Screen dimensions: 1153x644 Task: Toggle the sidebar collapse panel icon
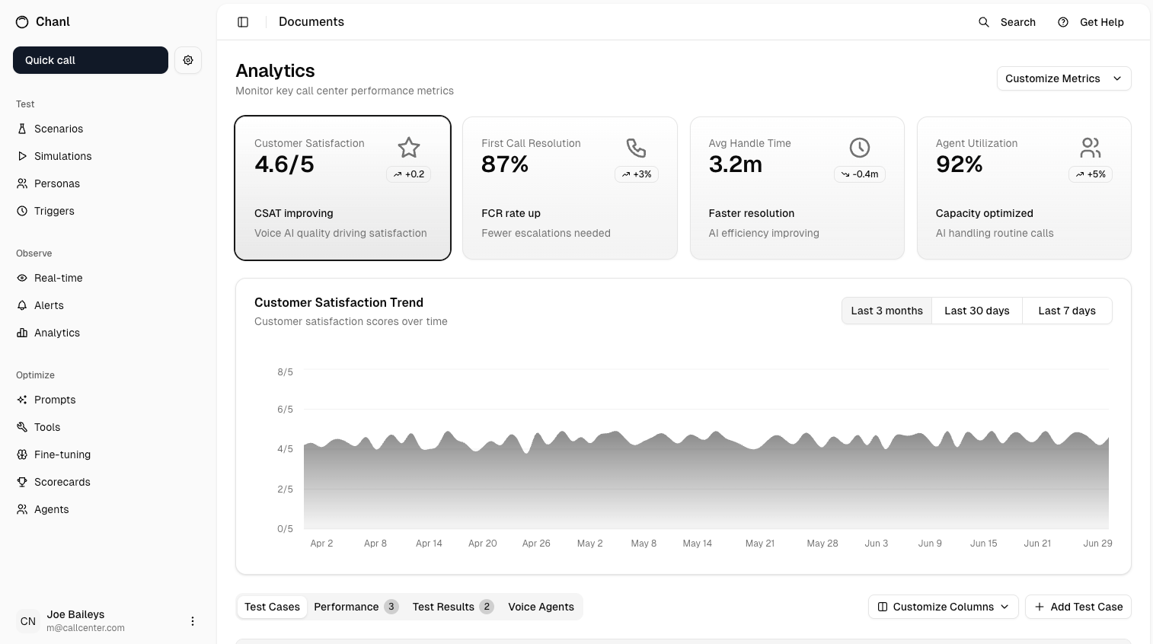[243, 22]
